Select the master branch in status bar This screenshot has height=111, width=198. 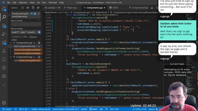[7, 109]
